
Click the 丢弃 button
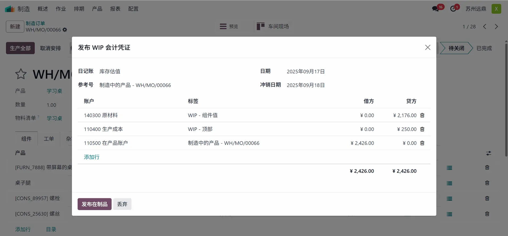click(x=122, y=204)
